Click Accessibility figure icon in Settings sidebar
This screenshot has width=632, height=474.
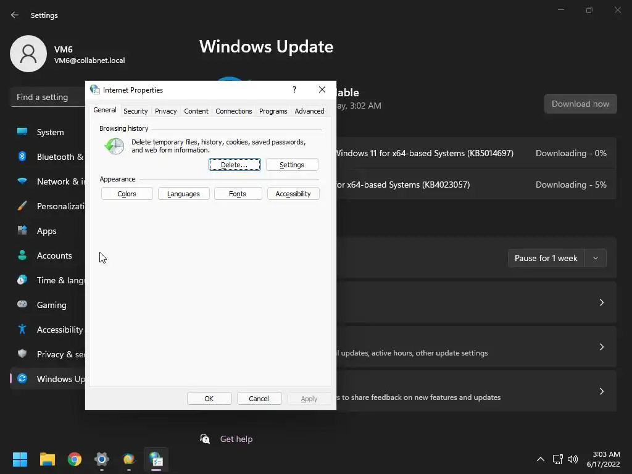click(x=22, y=330)
